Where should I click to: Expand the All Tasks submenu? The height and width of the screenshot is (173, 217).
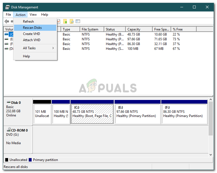point(35,48)
